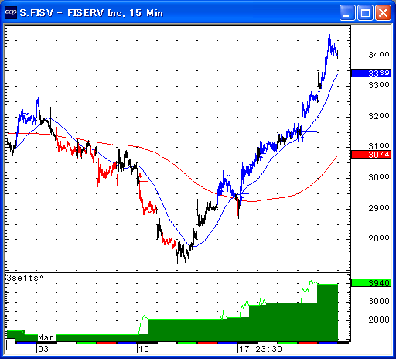Click the 3000 label on study pane scale

click(379, 301)
